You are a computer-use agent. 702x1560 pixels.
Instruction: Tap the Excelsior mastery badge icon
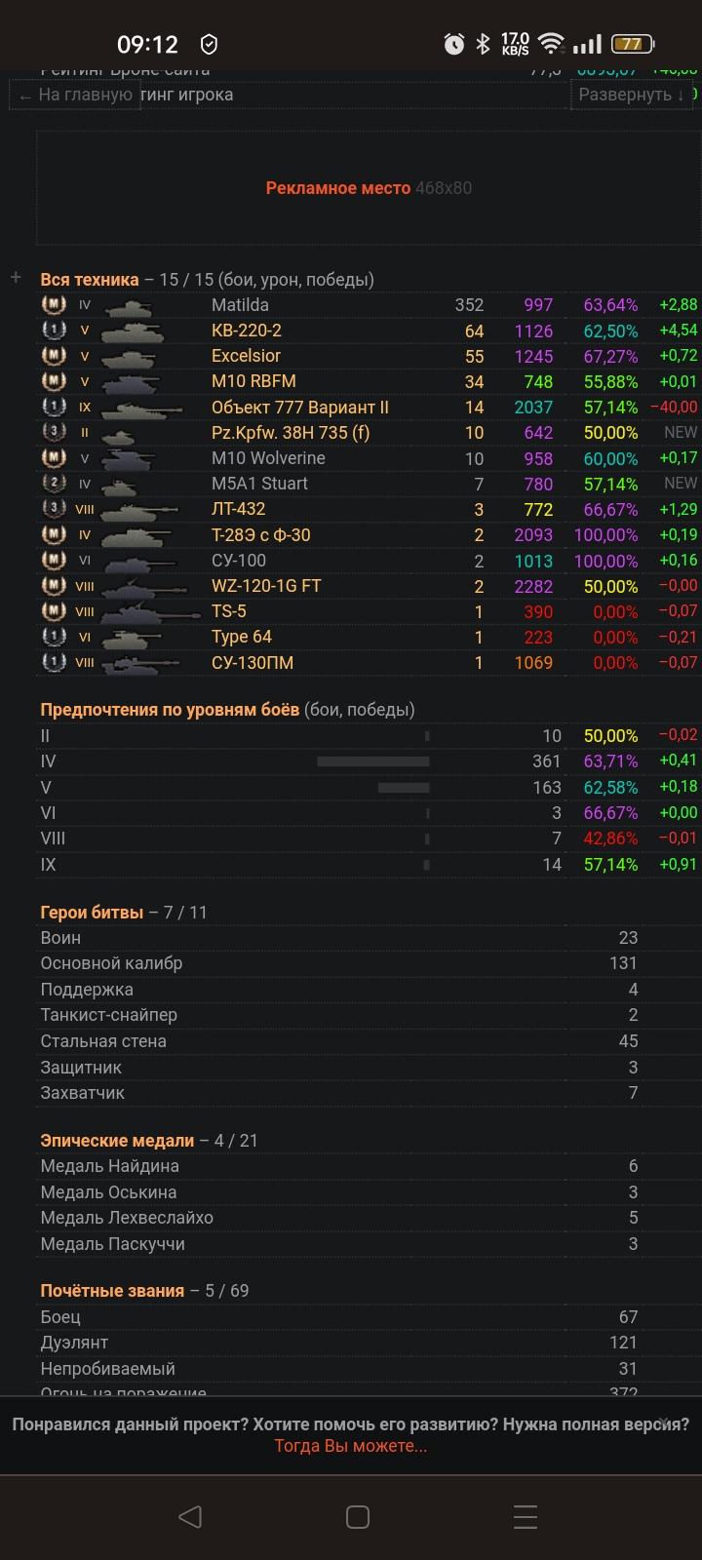coord(54,356)
